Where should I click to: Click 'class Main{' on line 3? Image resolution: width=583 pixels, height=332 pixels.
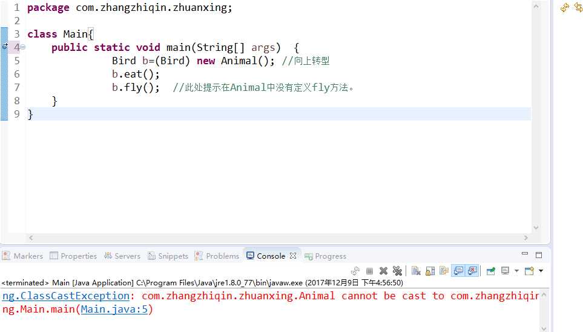point(60,35)
